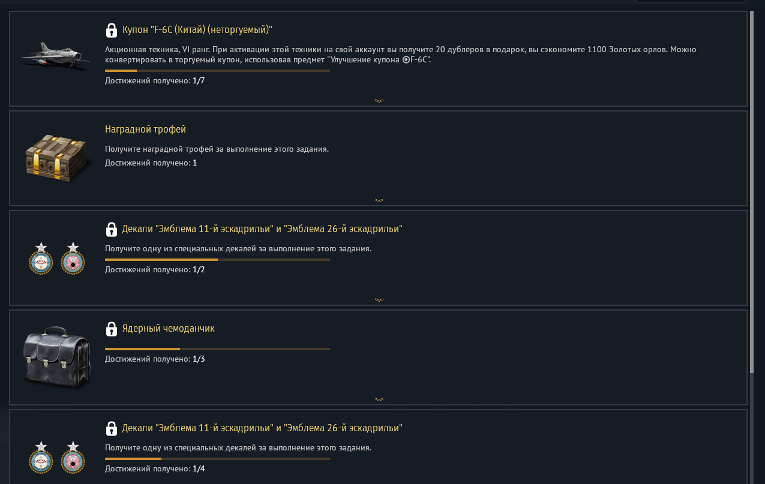Expand the Наградной трофей entry details
The width and height of the screenshot is (765, 484).
pyautogui.click(x=379, y=200)
